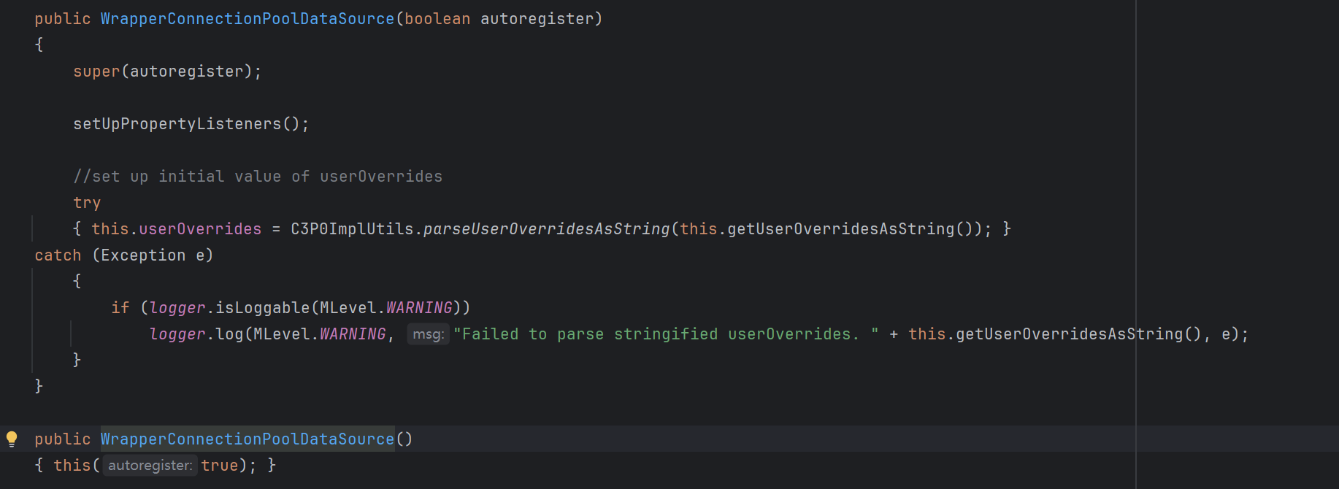Click the logger.log method call
The width and height of the screenshot is (1339, 489).
(229, 334)
